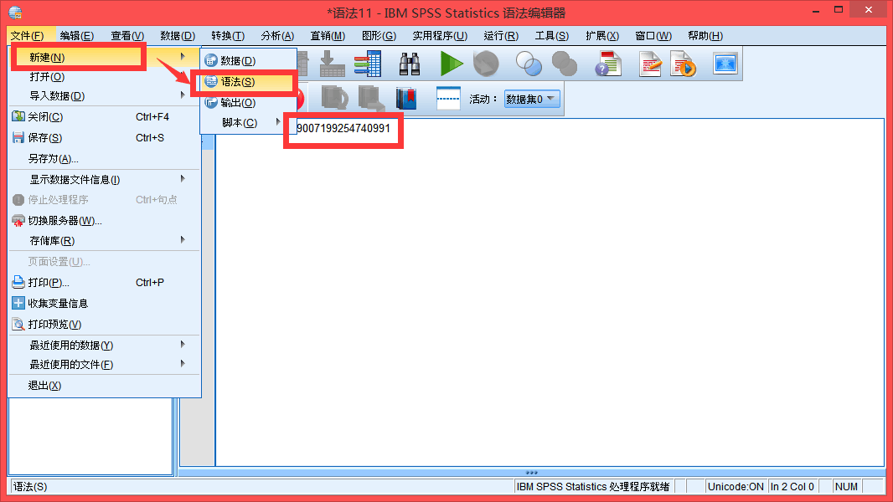893x502 pixels.
Task: Click the NUM status bar indicator
Action: tap(846, 487)
